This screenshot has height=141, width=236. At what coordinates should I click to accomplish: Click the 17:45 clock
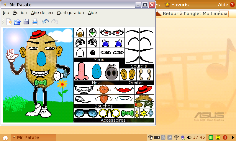pyautogui.click(x=199, y=137)
